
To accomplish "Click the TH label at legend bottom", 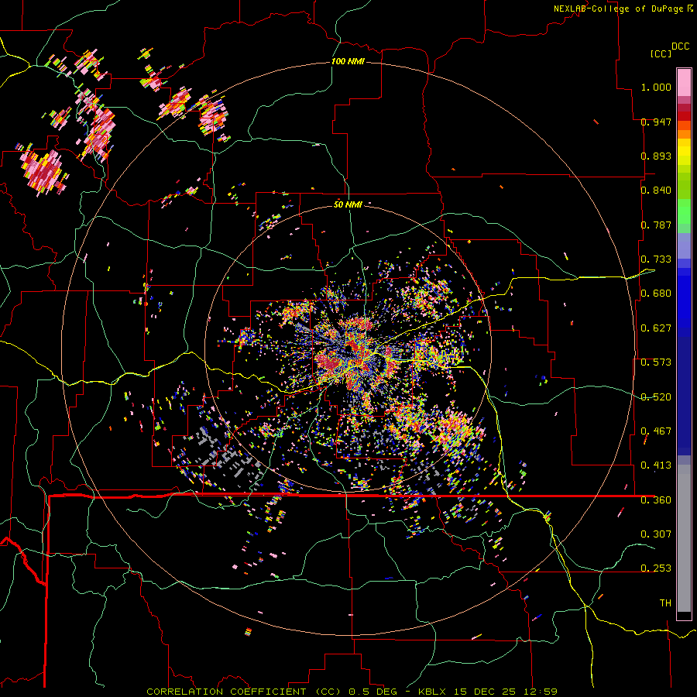I will pyautogui.click(x=665, y=603).
